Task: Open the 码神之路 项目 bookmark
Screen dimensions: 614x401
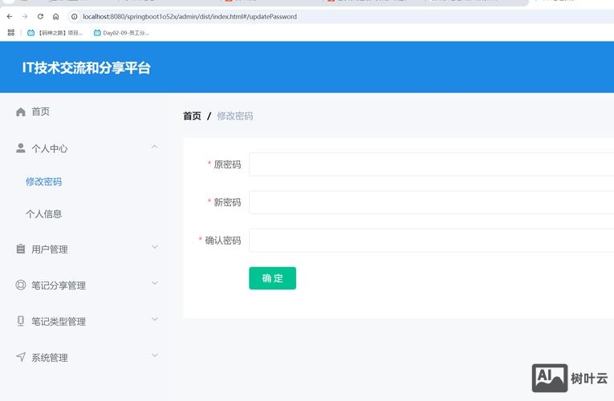Action: coord(55,33)
